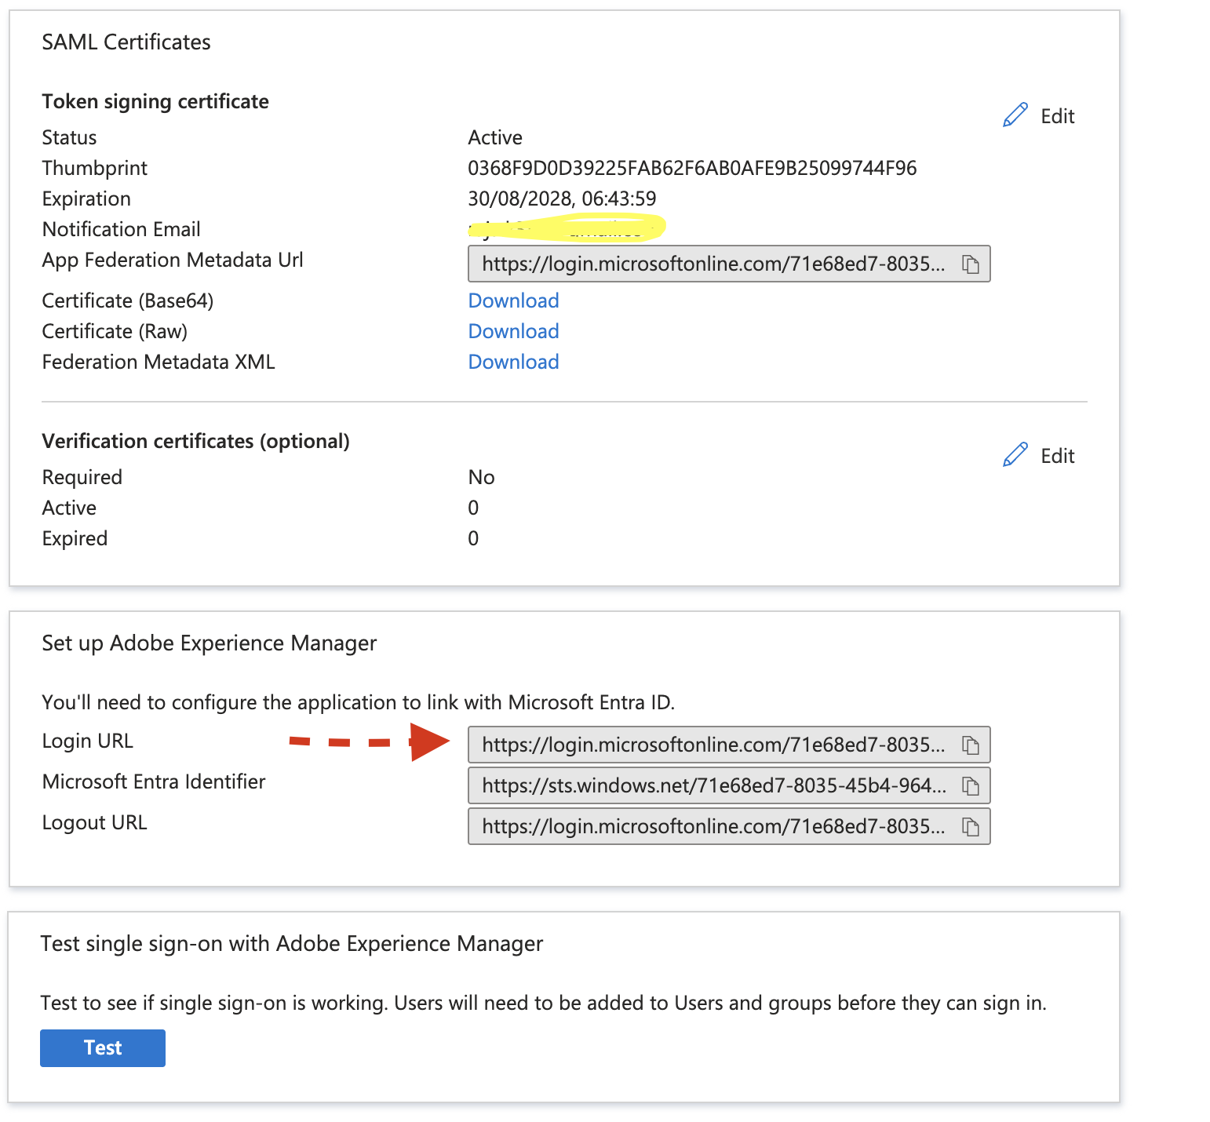
Task: Download the Certificate (Base64)
Action: pos(513,301)
